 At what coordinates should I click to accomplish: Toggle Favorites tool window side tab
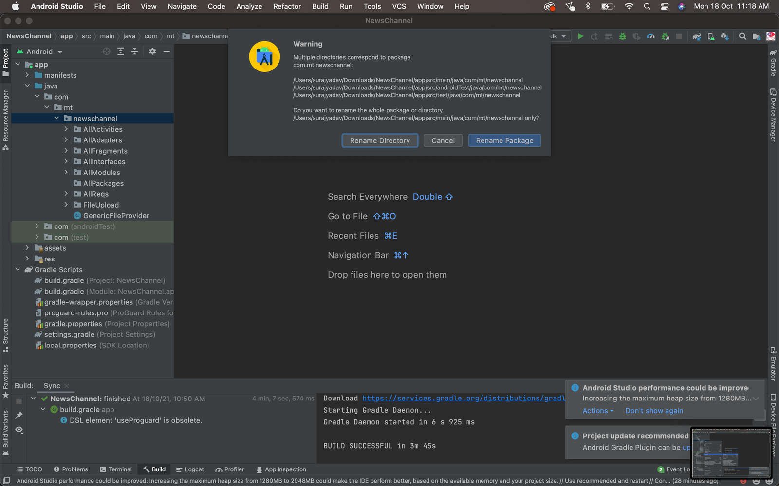point(5,382)
